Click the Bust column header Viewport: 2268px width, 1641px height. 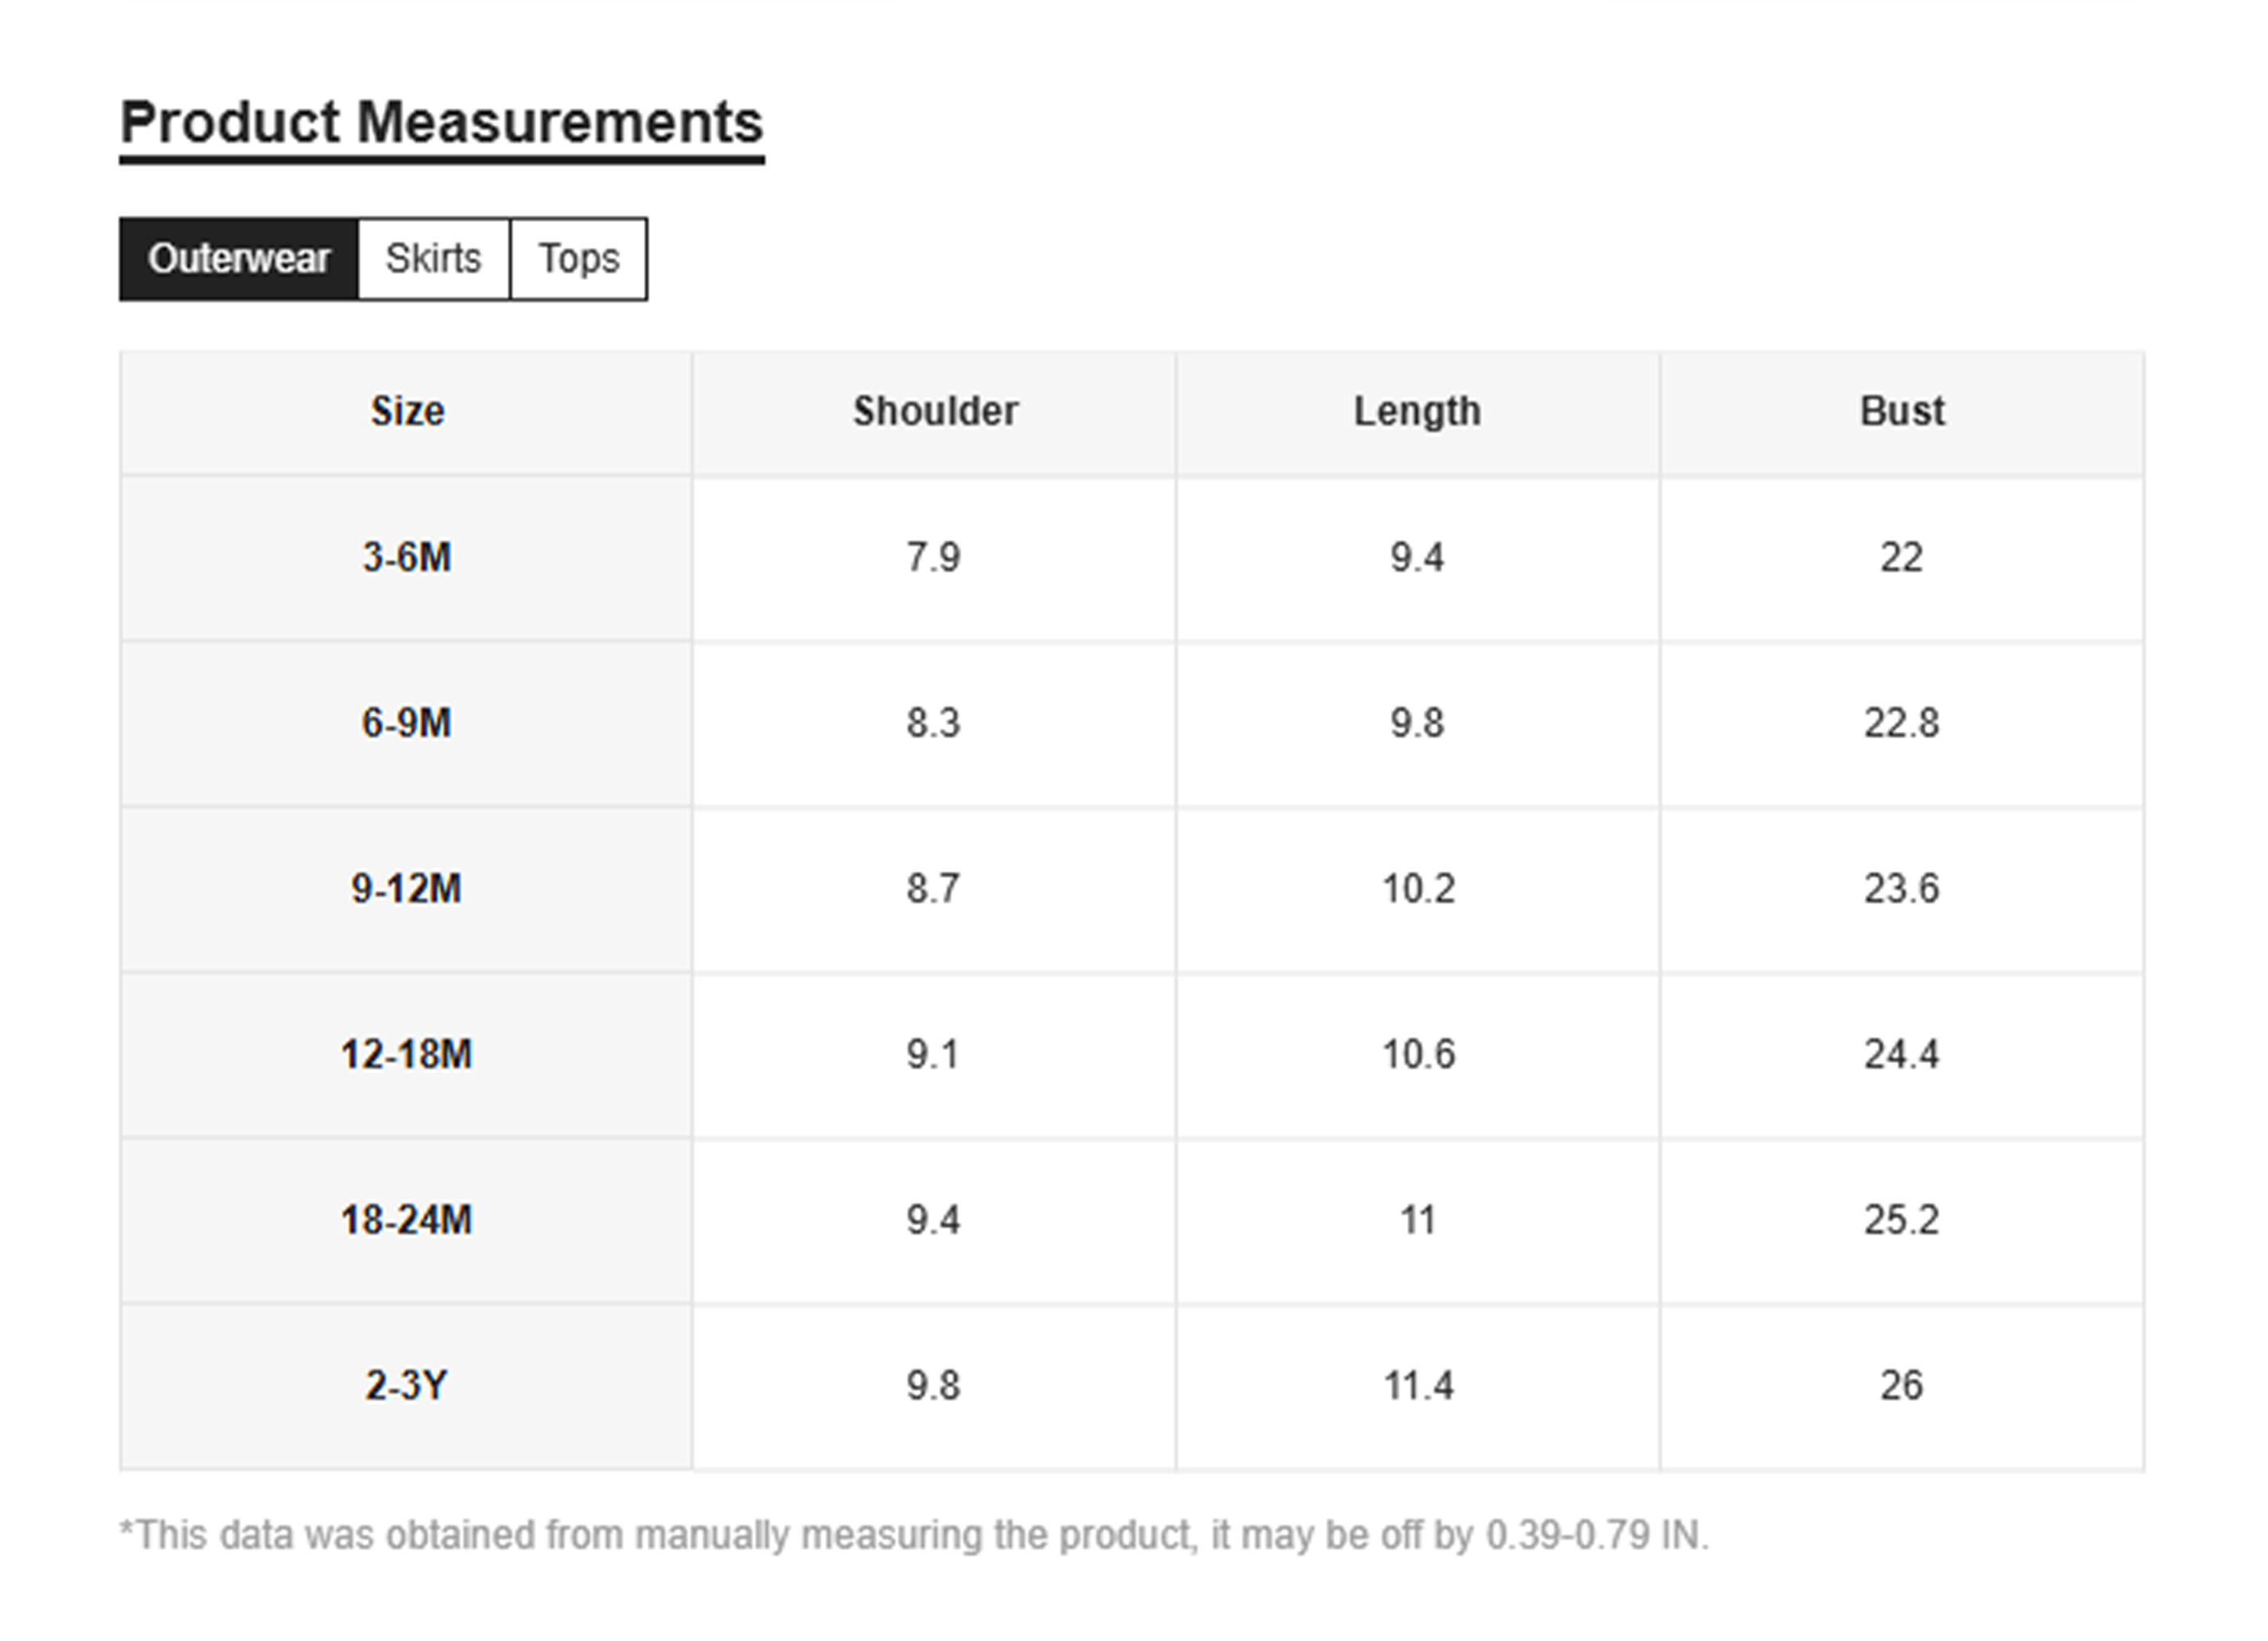pyautogui.click(x=1901, y=412)
